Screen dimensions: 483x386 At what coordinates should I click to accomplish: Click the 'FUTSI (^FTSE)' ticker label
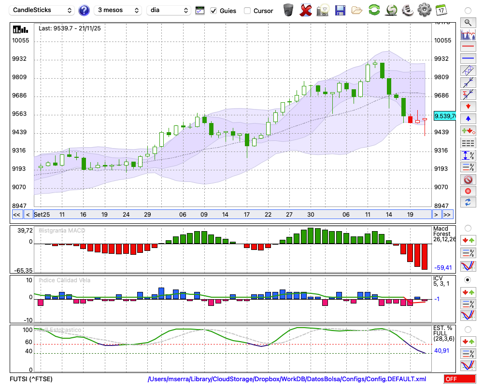pos(31,379)
